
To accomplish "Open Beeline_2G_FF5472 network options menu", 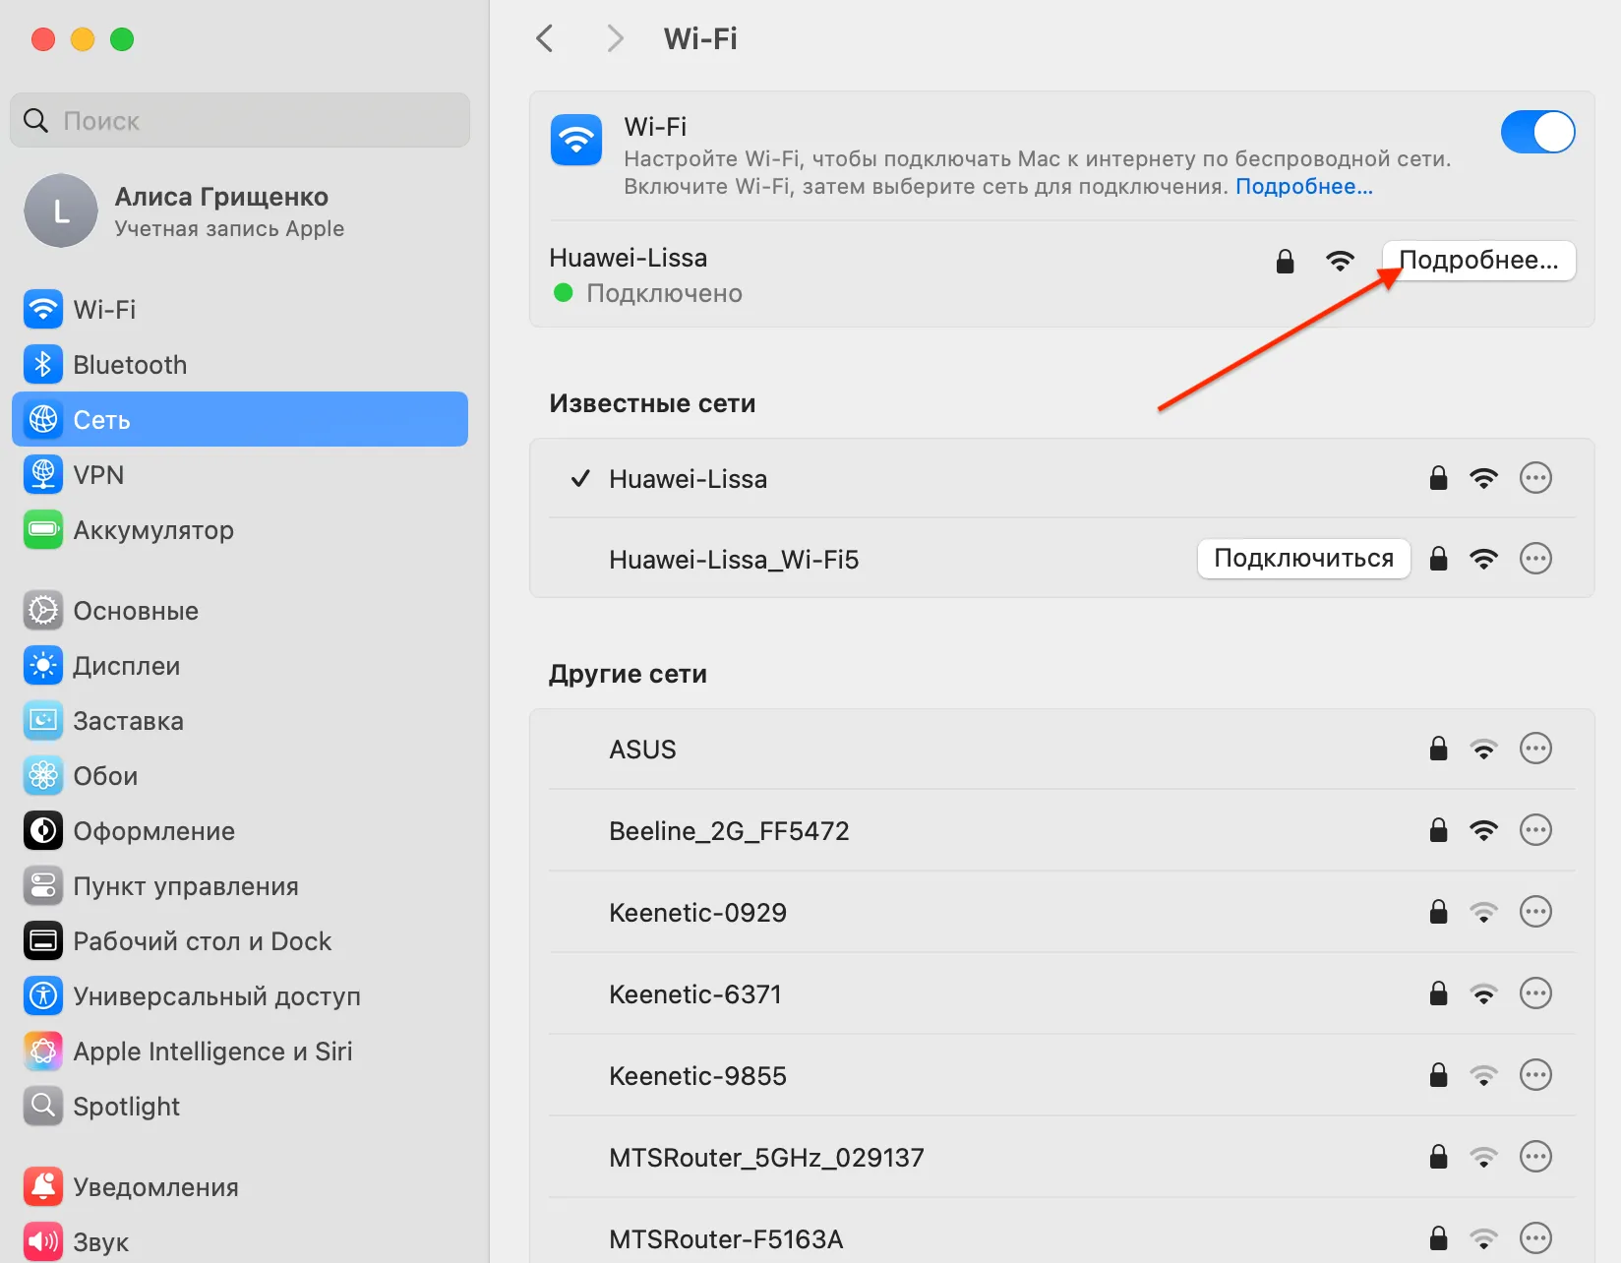I will [1535, 830].
